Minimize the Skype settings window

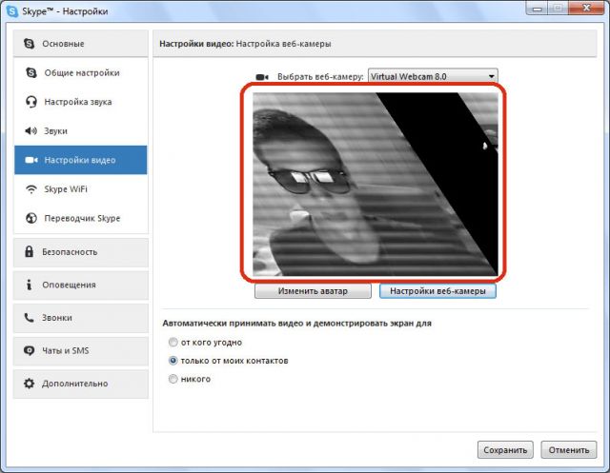tap(538, 8)
